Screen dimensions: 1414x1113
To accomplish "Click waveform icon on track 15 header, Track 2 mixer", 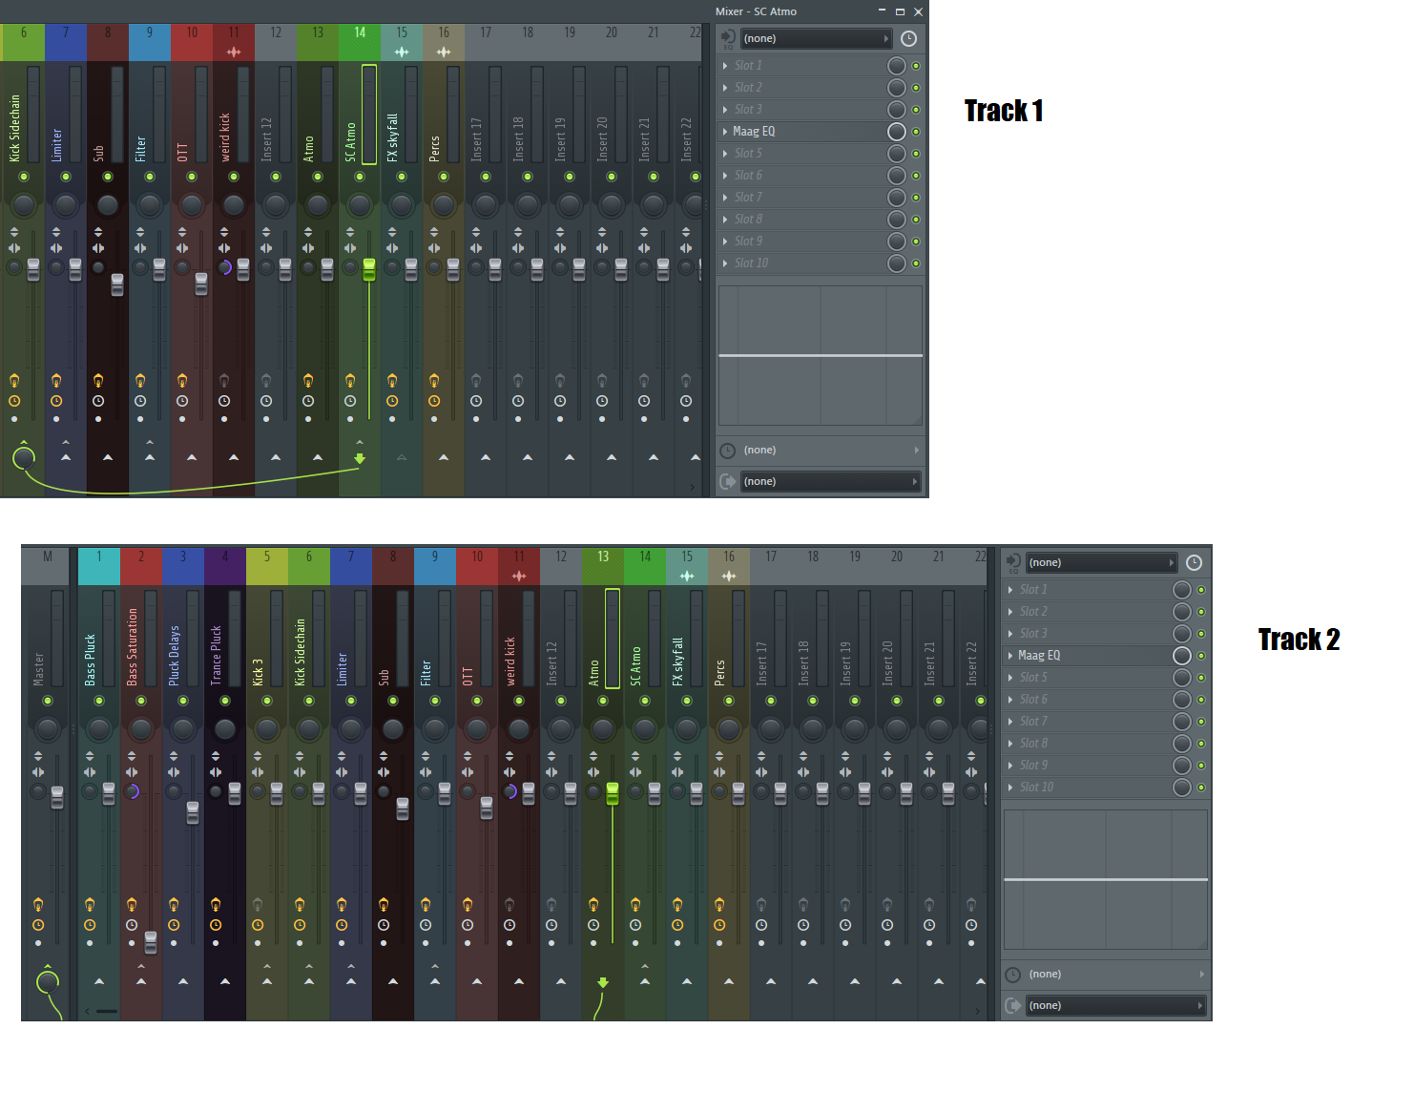I will pos(687,576).
